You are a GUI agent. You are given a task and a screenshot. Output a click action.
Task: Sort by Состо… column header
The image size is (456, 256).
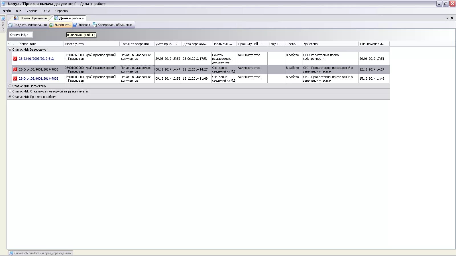tap(293, 44)
